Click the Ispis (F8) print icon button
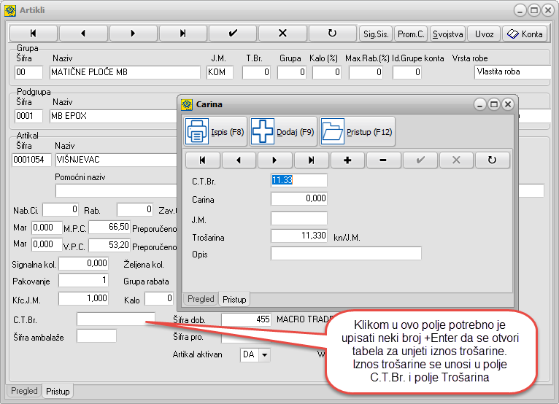 [x=215, y=132]
